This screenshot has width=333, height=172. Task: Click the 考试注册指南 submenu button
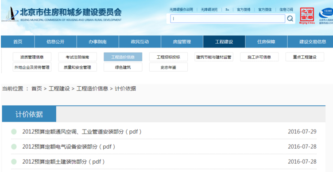pos(77,57)
